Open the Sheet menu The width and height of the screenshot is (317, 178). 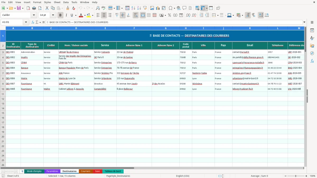[57, 2]
